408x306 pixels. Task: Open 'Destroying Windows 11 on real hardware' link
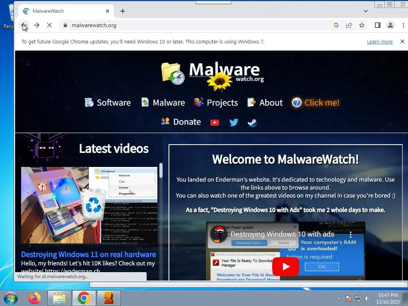(x=88, y=255)
